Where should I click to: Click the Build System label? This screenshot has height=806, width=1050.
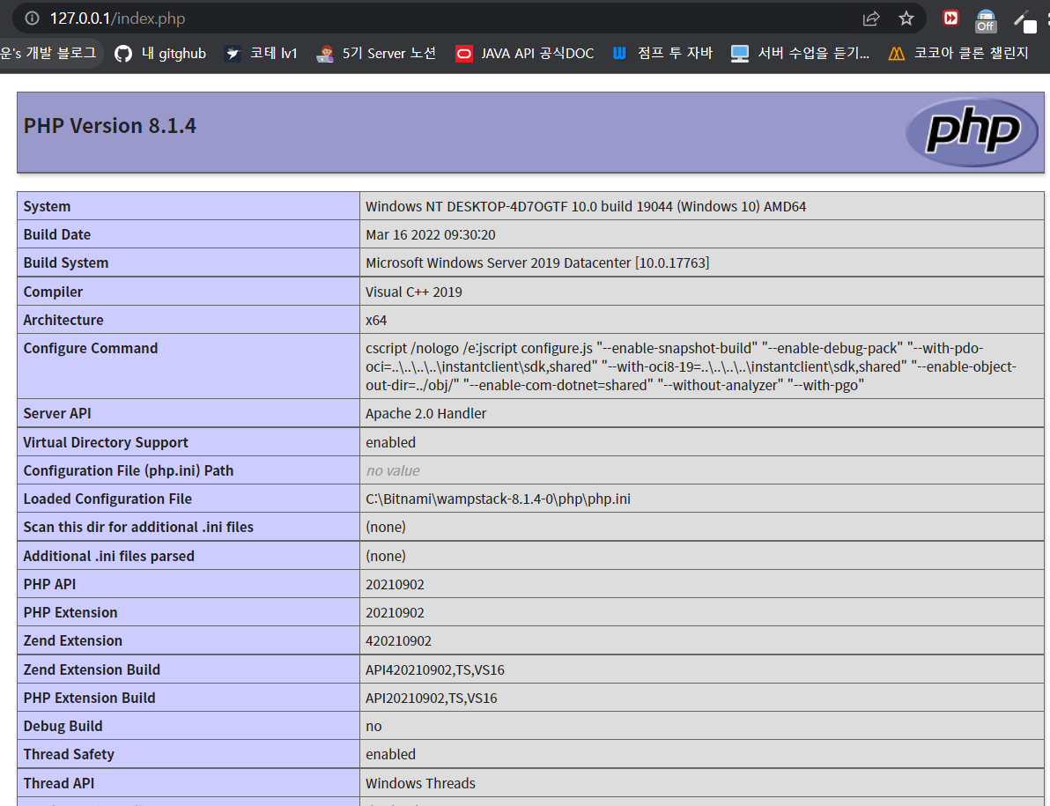coord(65,263)
